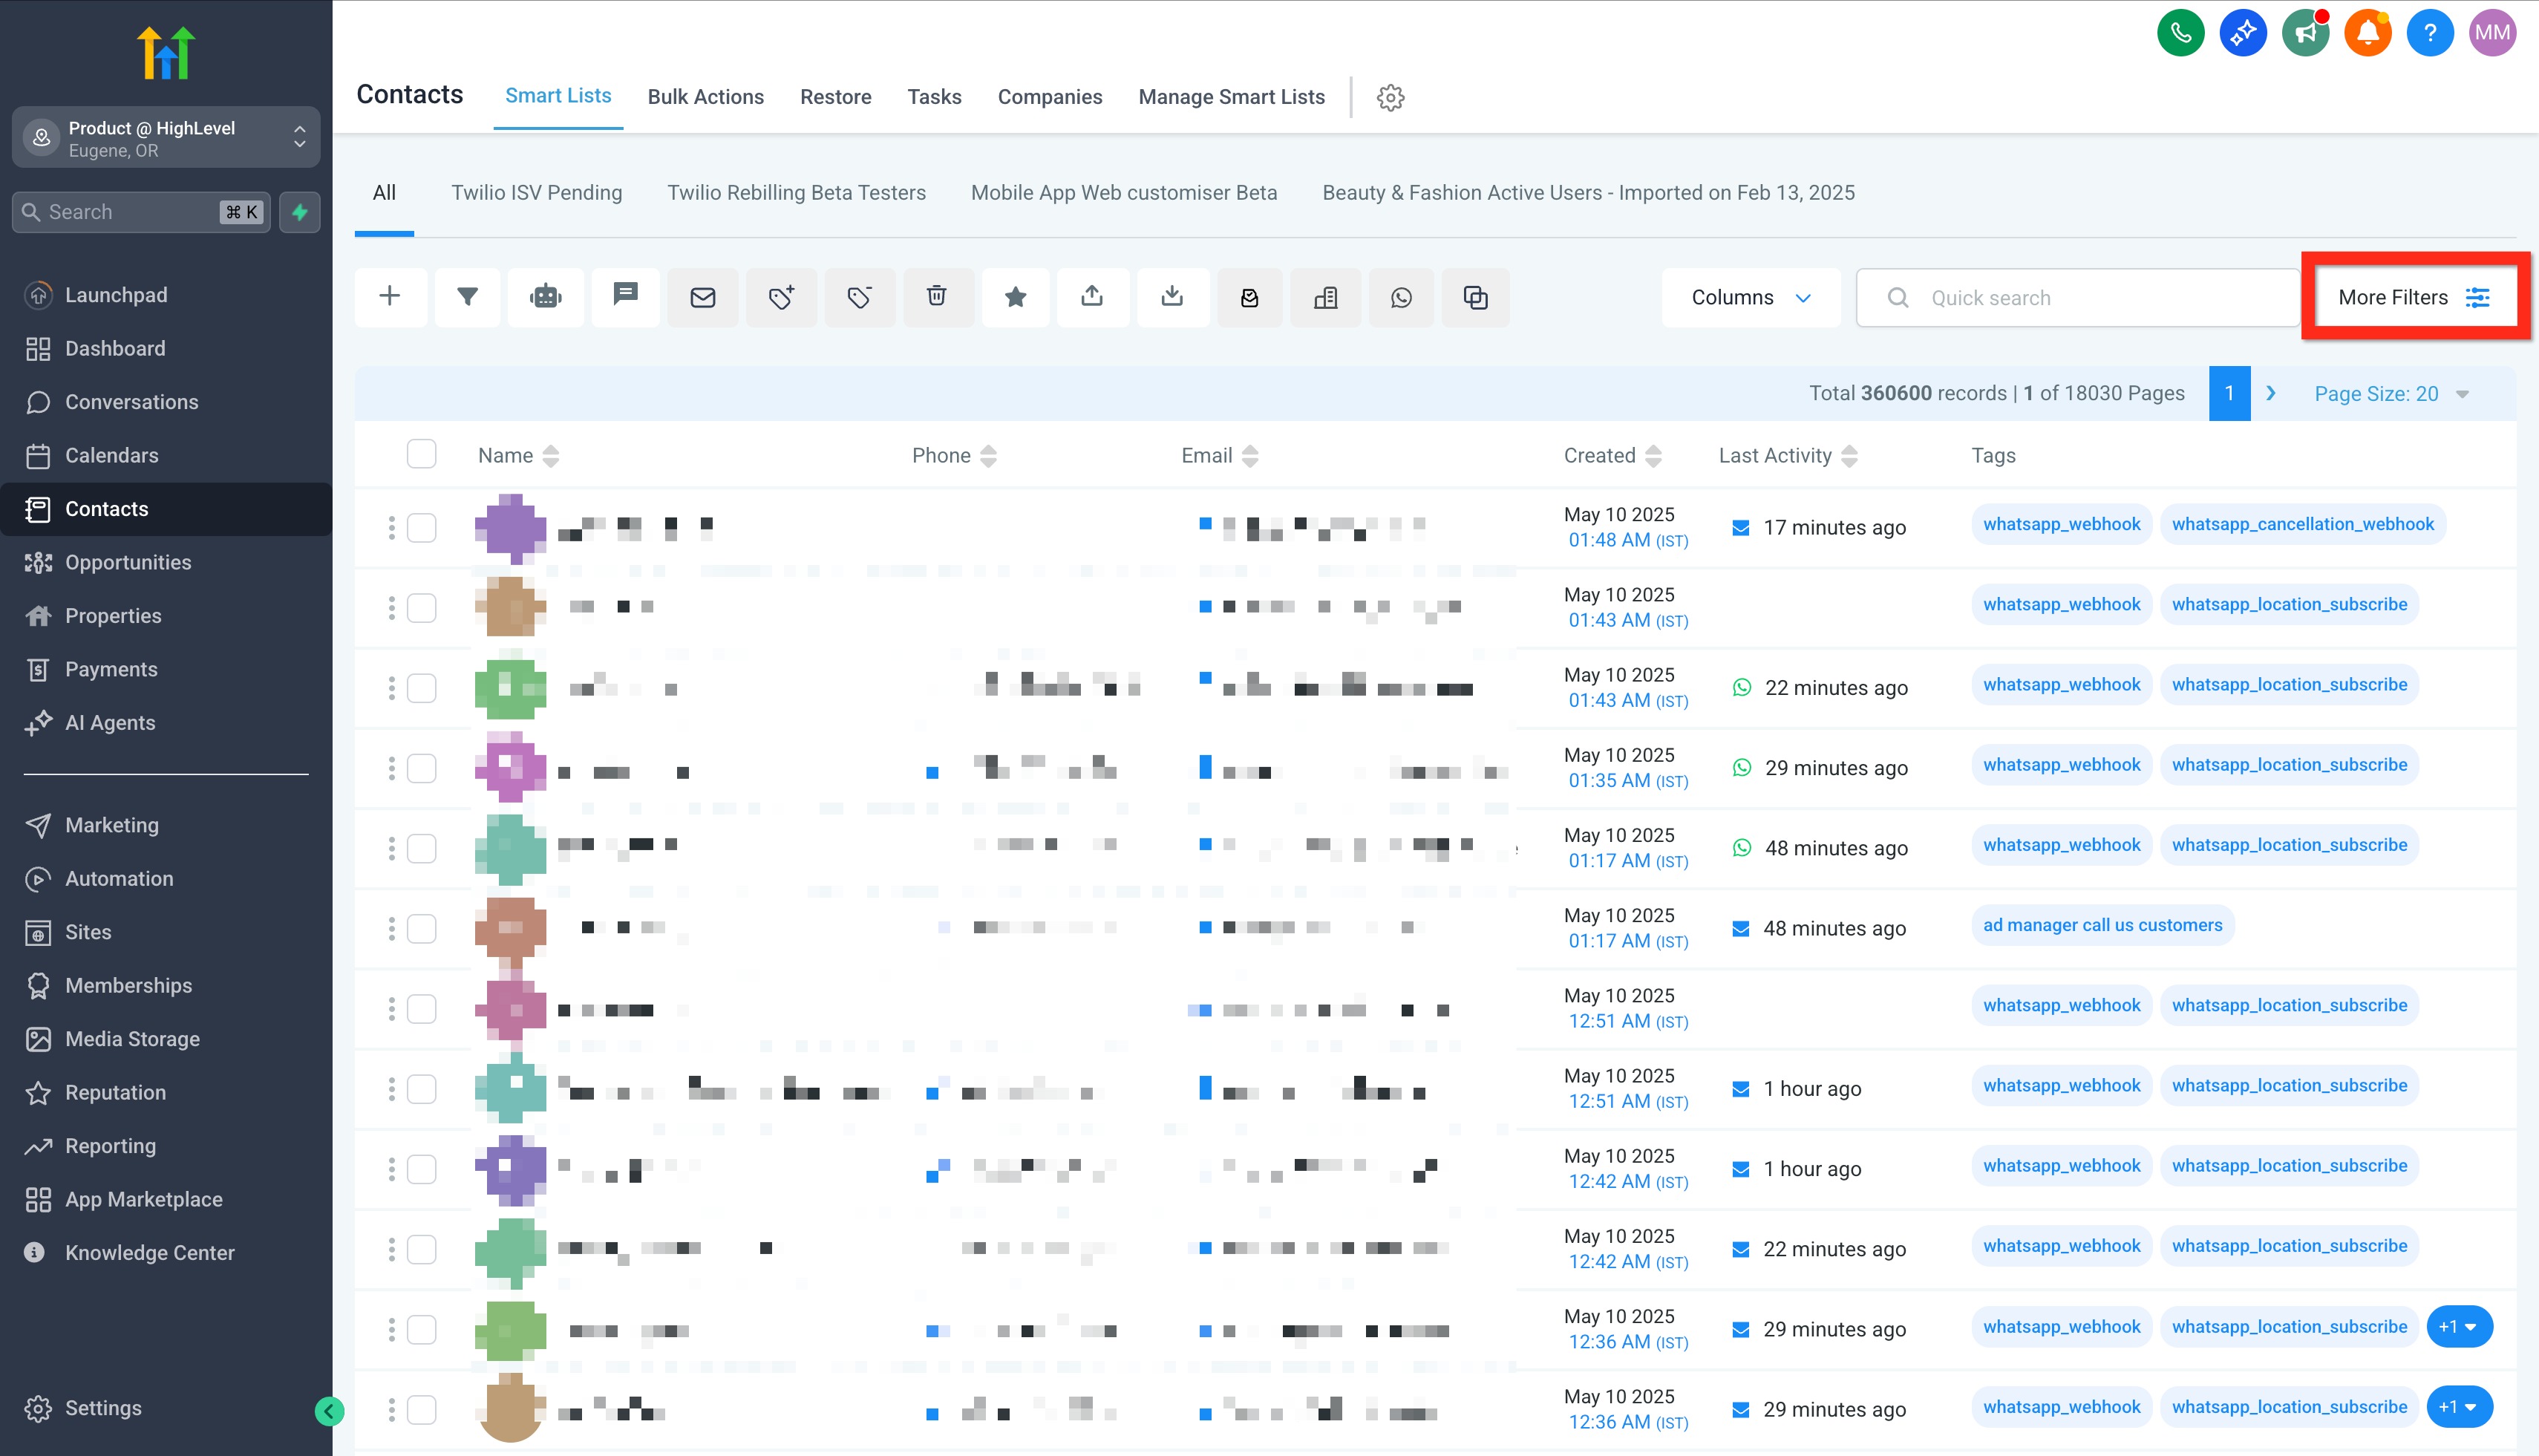Check the first contact row checkbox
2539x1456 pixels.
coord(422,527)
